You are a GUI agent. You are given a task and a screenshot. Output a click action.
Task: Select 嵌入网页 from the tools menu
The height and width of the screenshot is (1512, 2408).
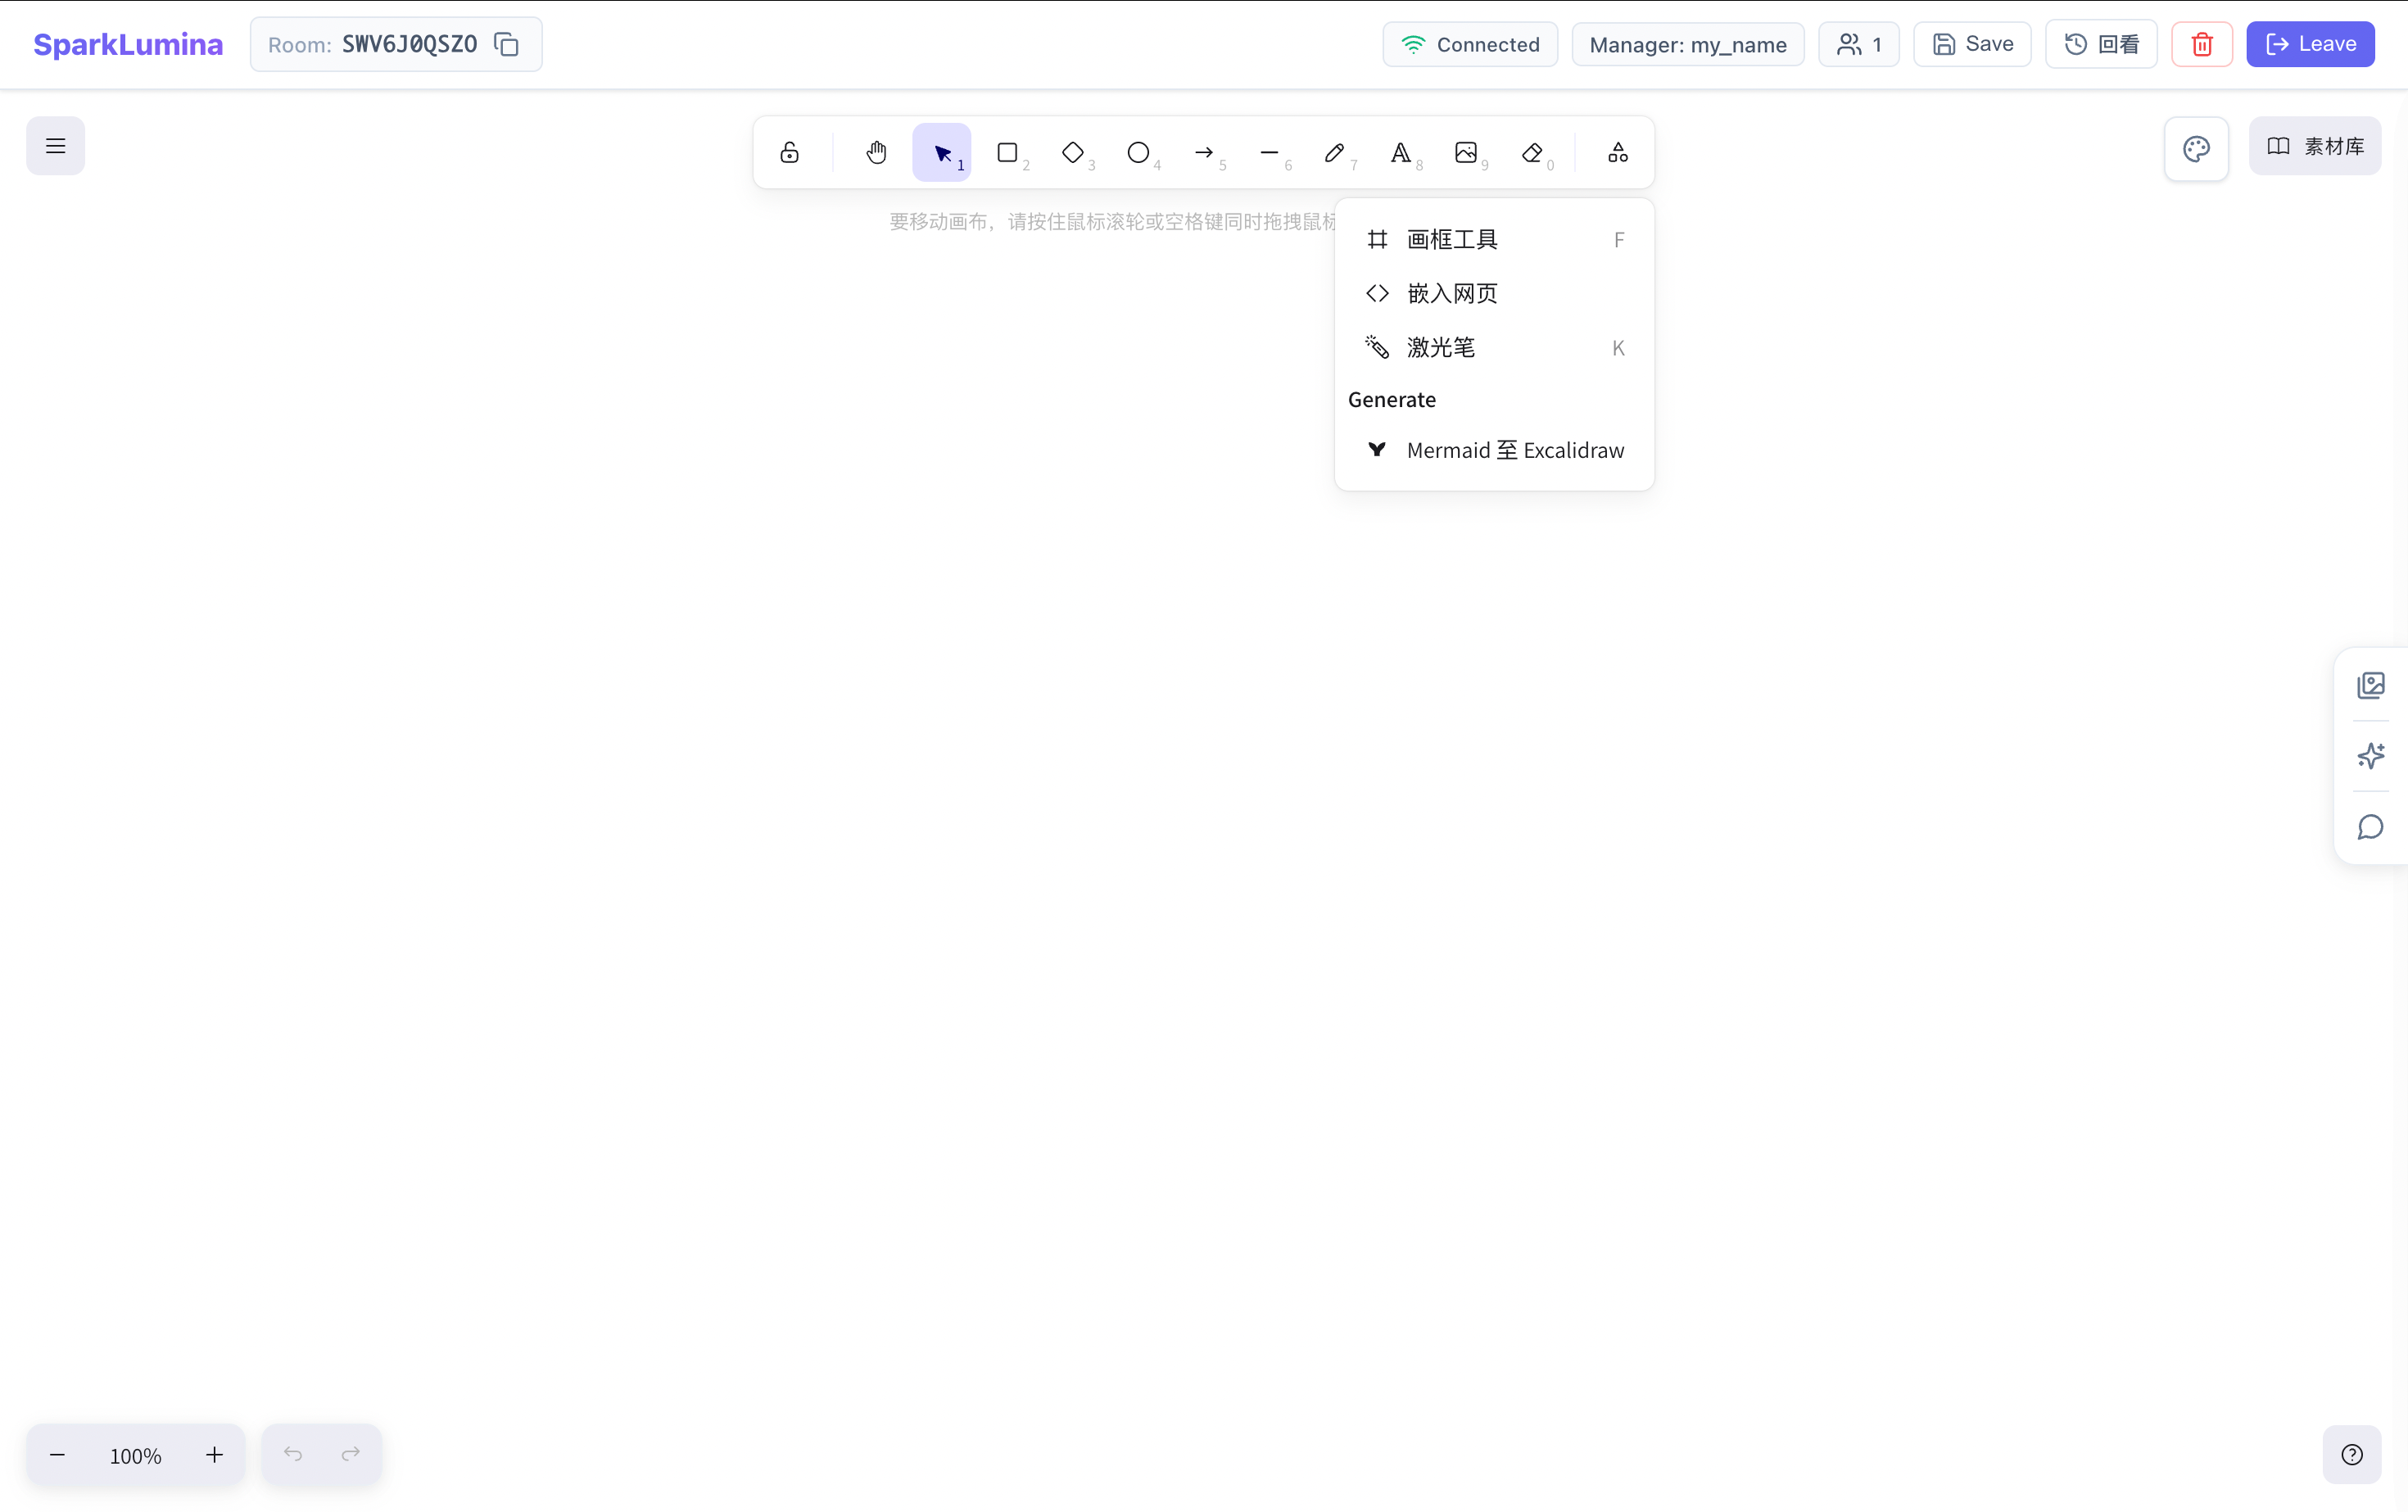[1452, 293]
